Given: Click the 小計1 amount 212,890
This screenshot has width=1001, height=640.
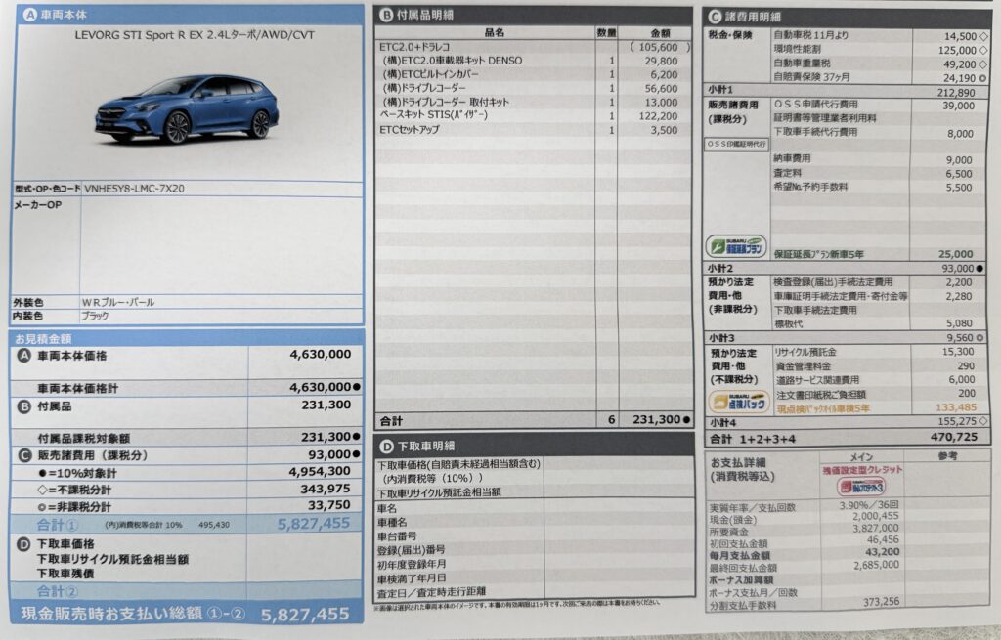Looking at the screenshot, I should coord(956,92).
